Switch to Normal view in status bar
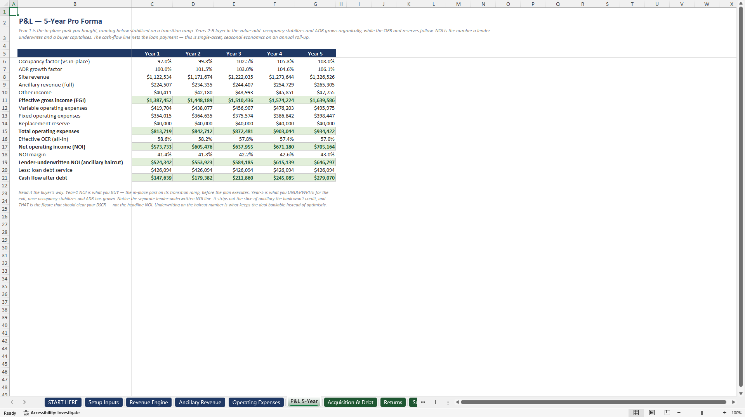This screenshot has width=745, height=417. point(636,413)
